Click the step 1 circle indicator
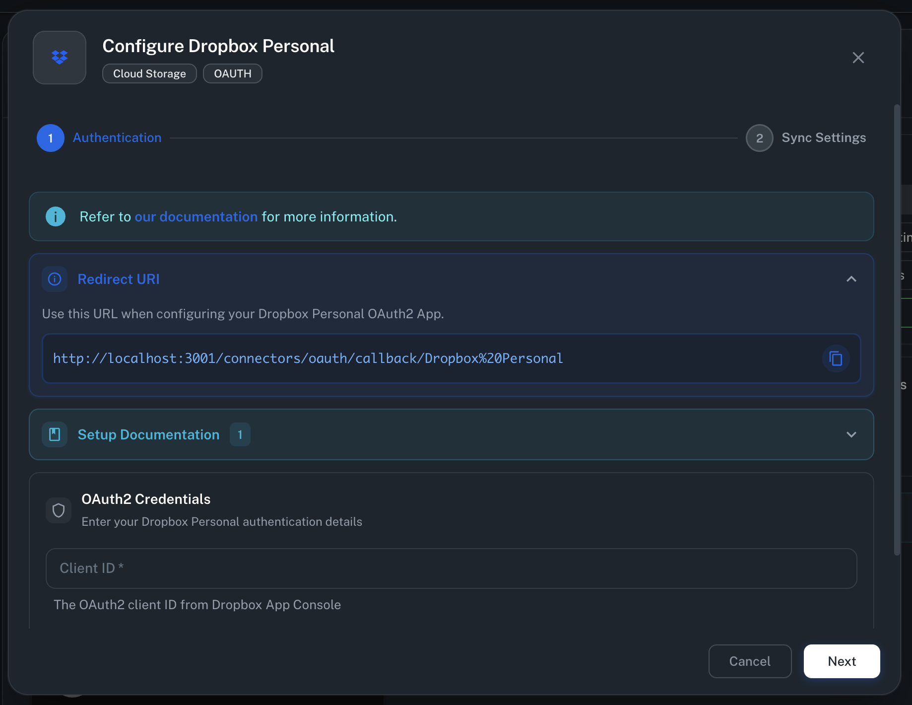The height and width of the screenshot is (705, 912). pos(50,138)
